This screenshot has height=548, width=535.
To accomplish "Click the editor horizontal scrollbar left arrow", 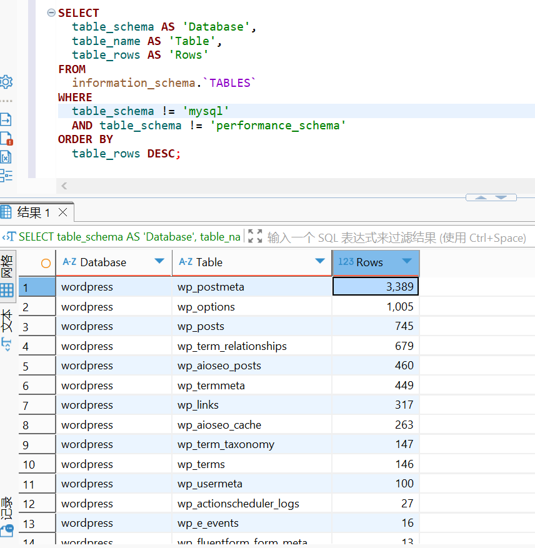I will (x=64, y=186).
